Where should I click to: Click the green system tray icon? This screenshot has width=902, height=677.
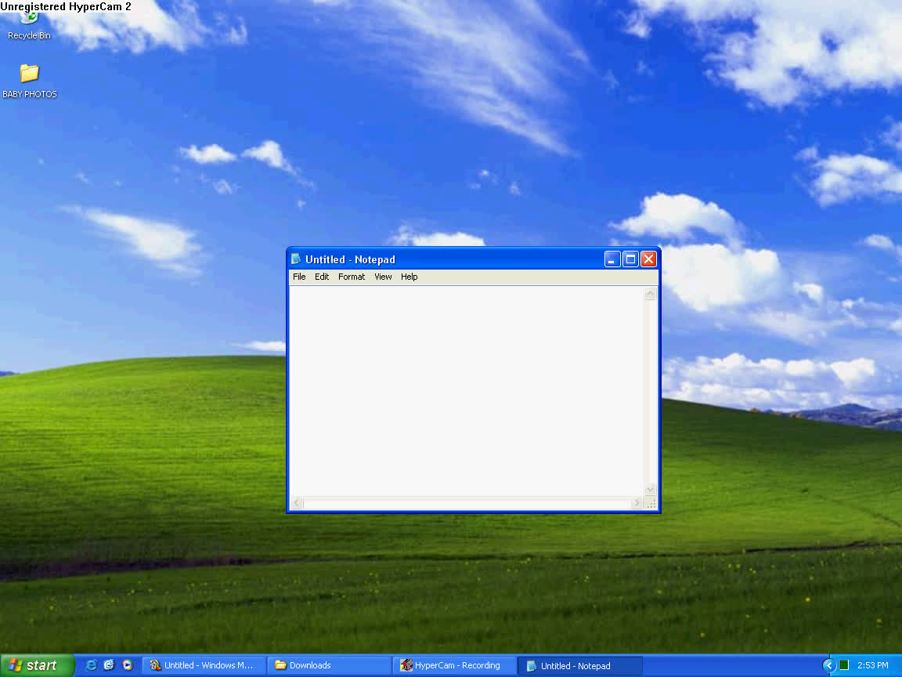(844, 665)
